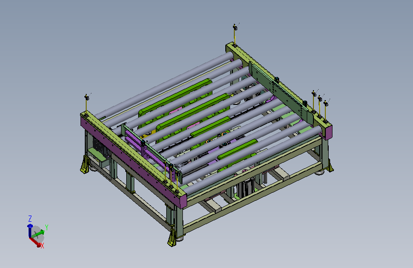Viewport: 413px width, 268px height.
Task: Click the blue Z axis of the orientation triad
Action: point(30,230)
